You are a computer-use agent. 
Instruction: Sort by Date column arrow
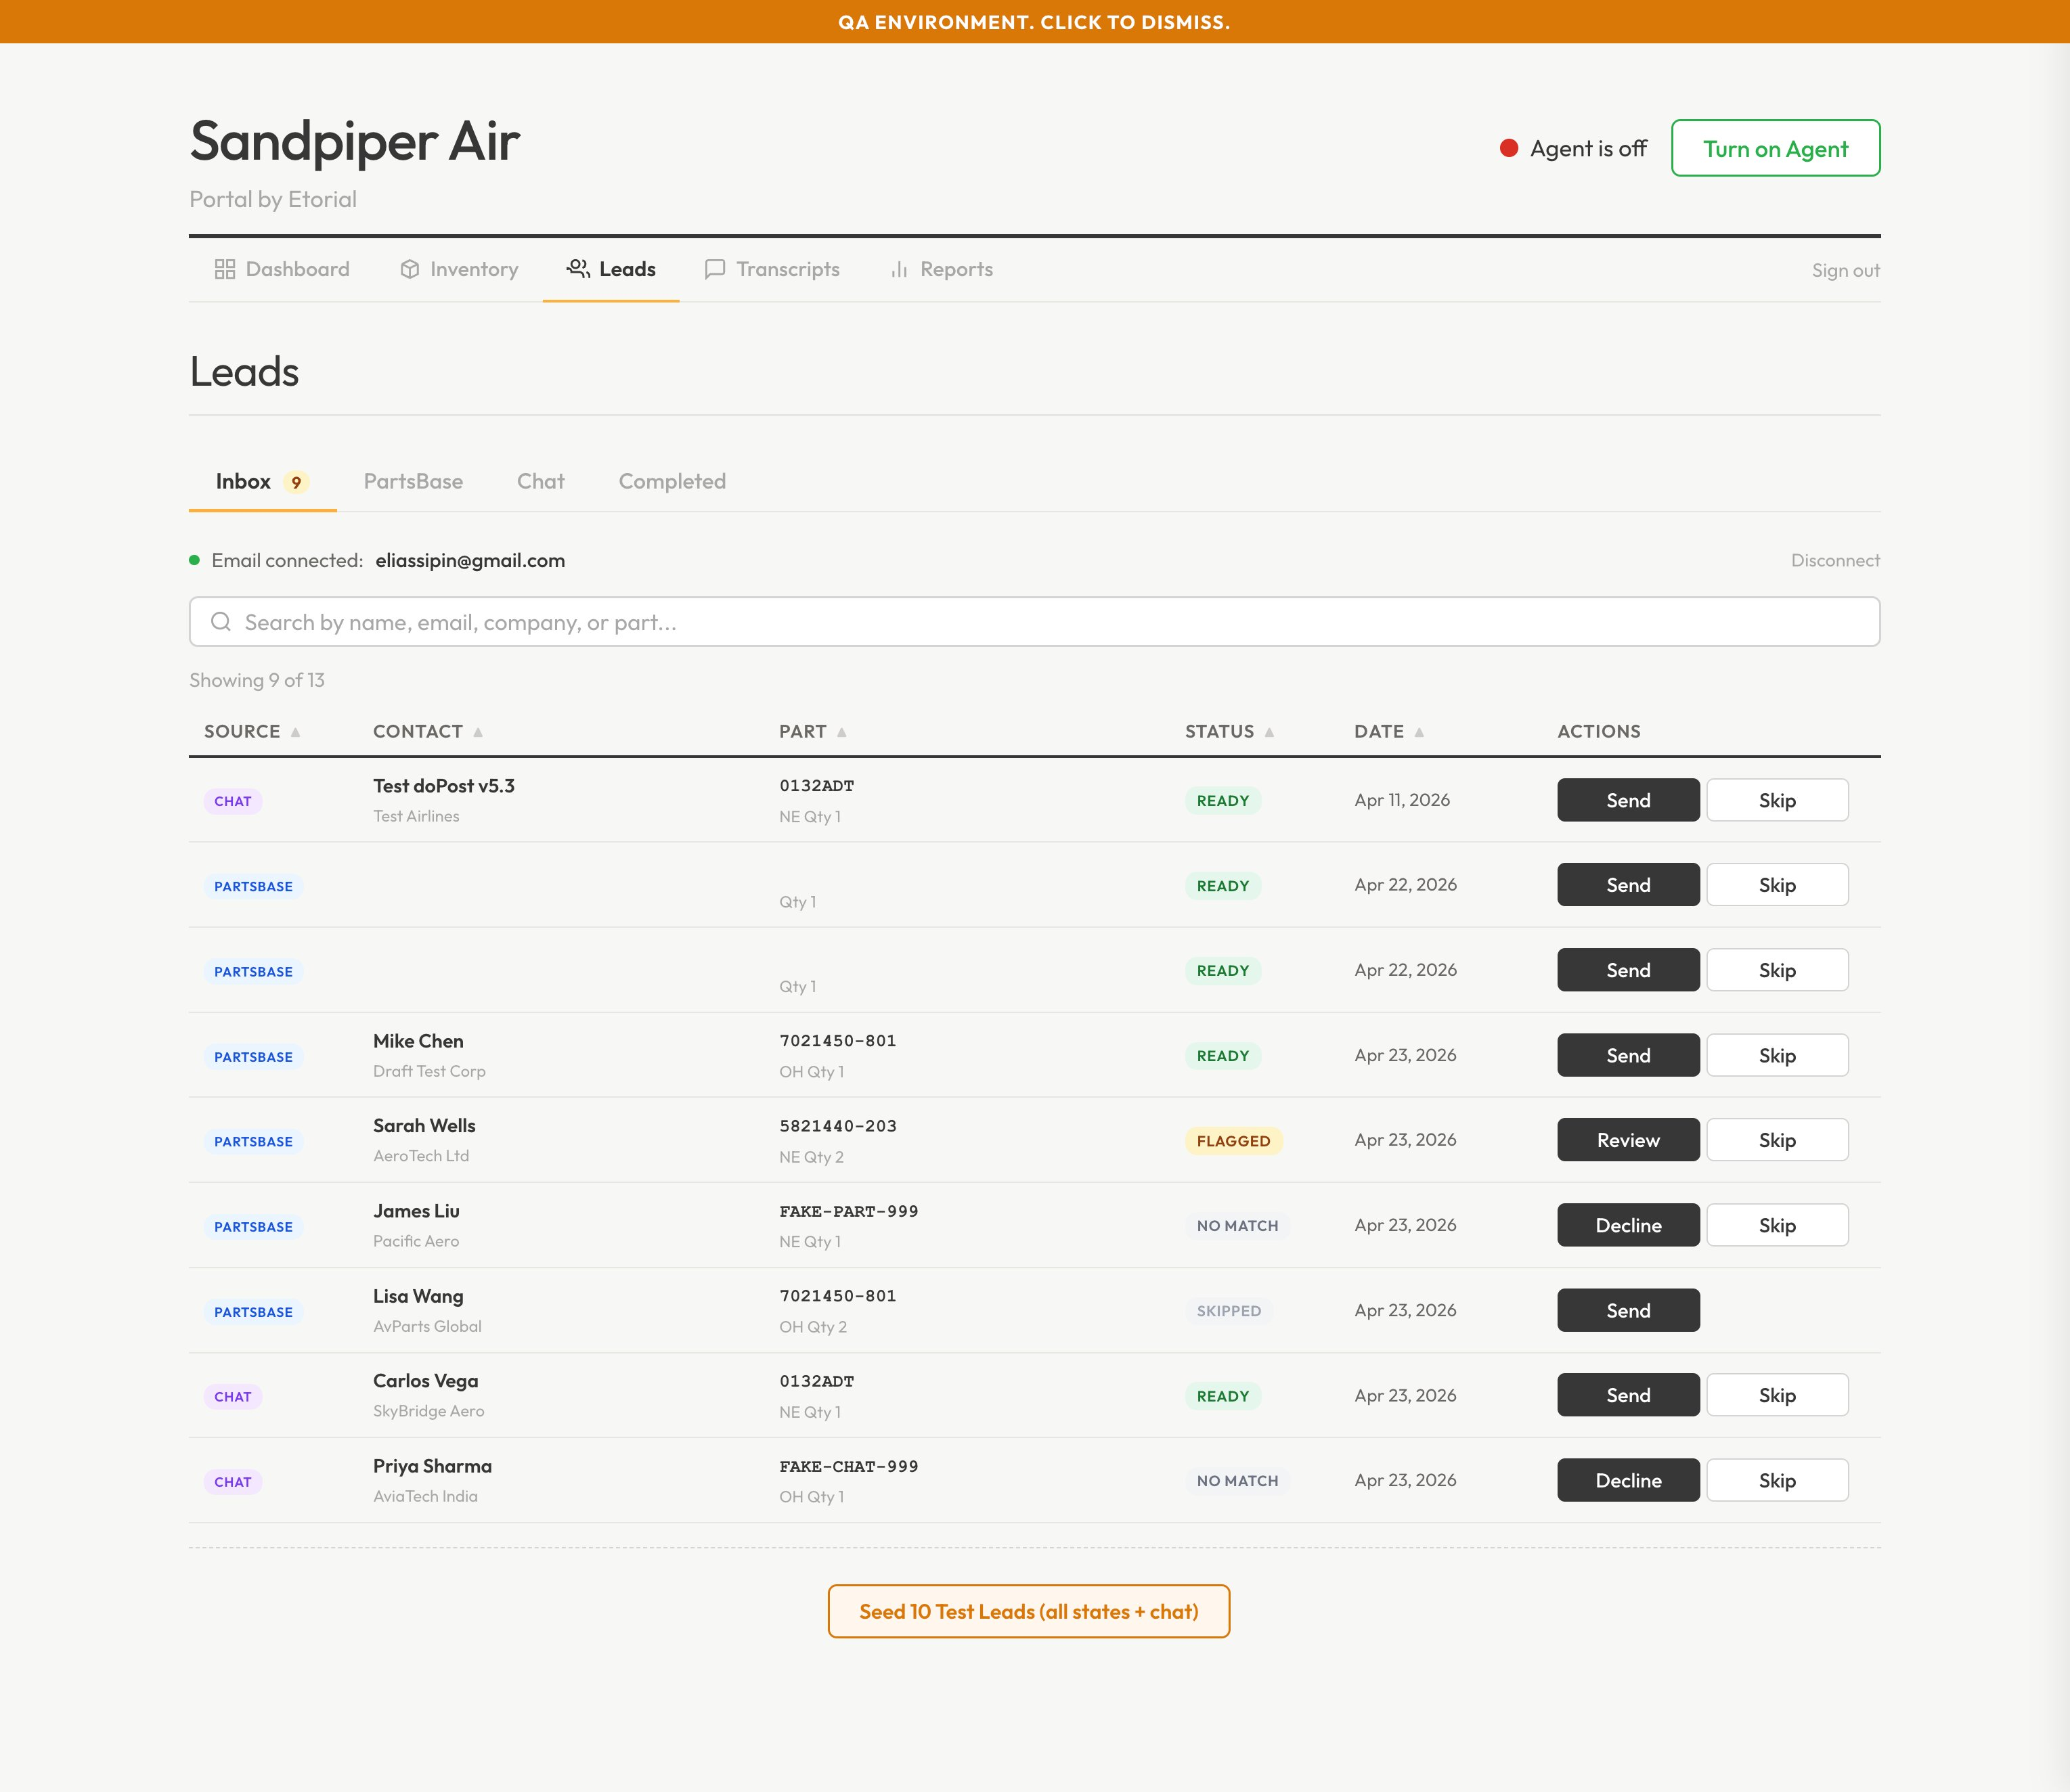tap(1419, 732)
